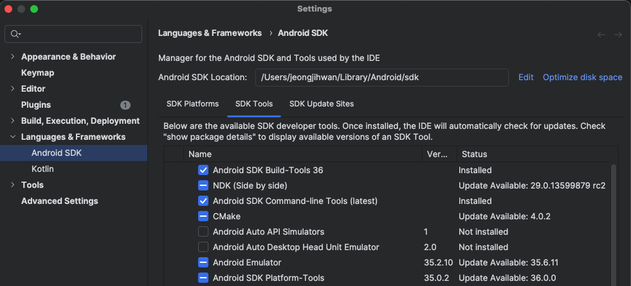Sort by the Version column header

click(439, 154)
